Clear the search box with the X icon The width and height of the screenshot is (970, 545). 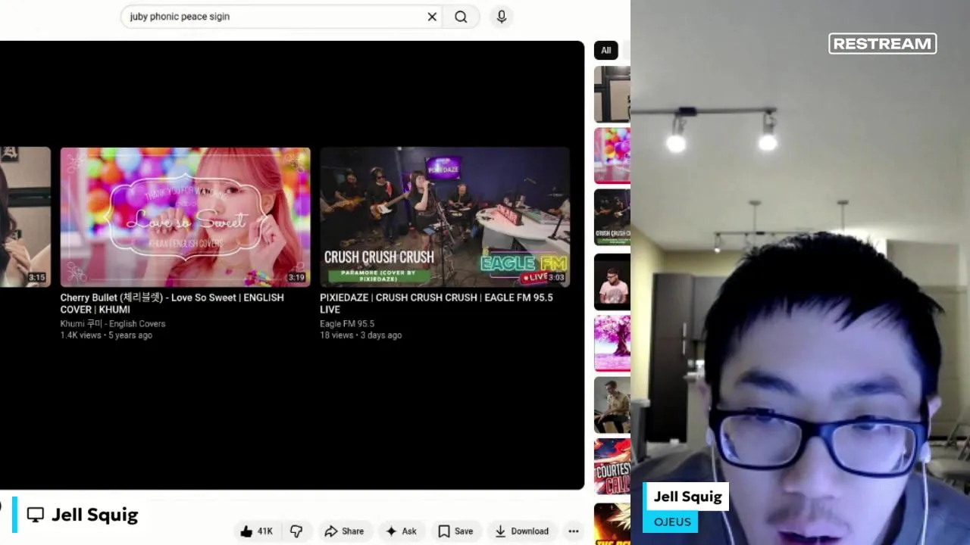point(432,17)
